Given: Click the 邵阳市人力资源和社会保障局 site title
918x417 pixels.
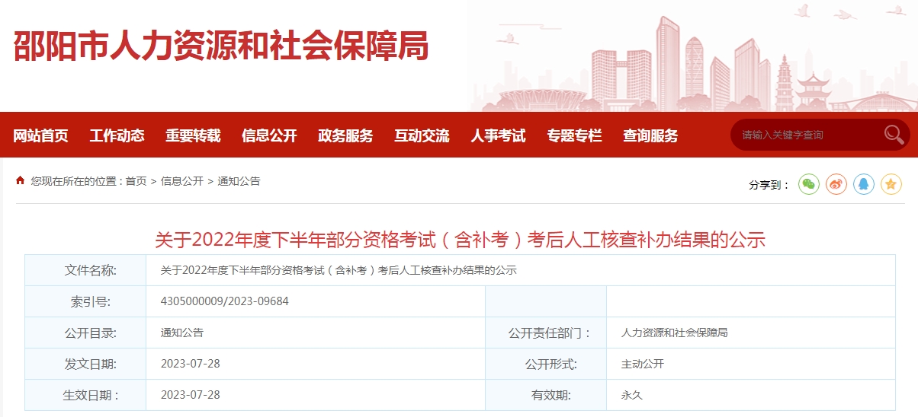Looking at the screenshot, I should pos(221,46).
